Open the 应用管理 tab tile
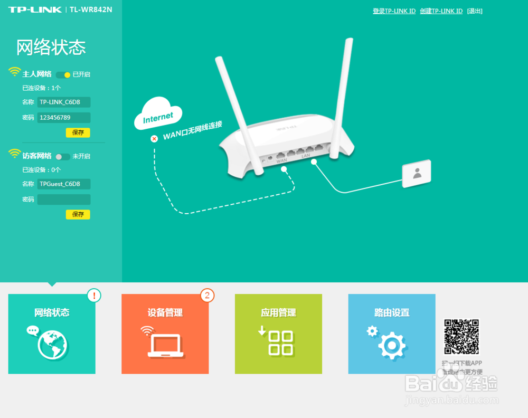The height and width of the screenshot is (418, 528). tap(278, 334)
